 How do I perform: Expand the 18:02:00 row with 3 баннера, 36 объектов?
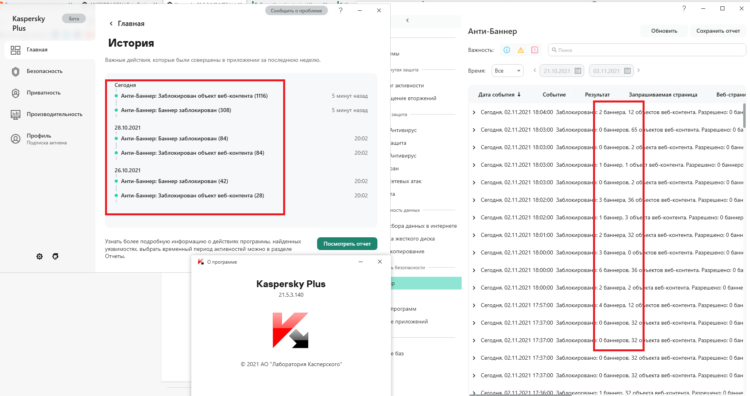point(474,200)
